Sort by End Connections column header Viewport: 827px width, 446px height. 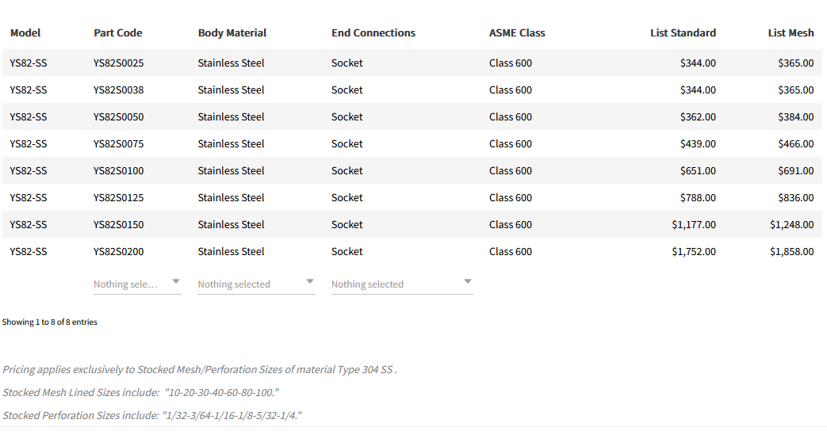(373, 33)
